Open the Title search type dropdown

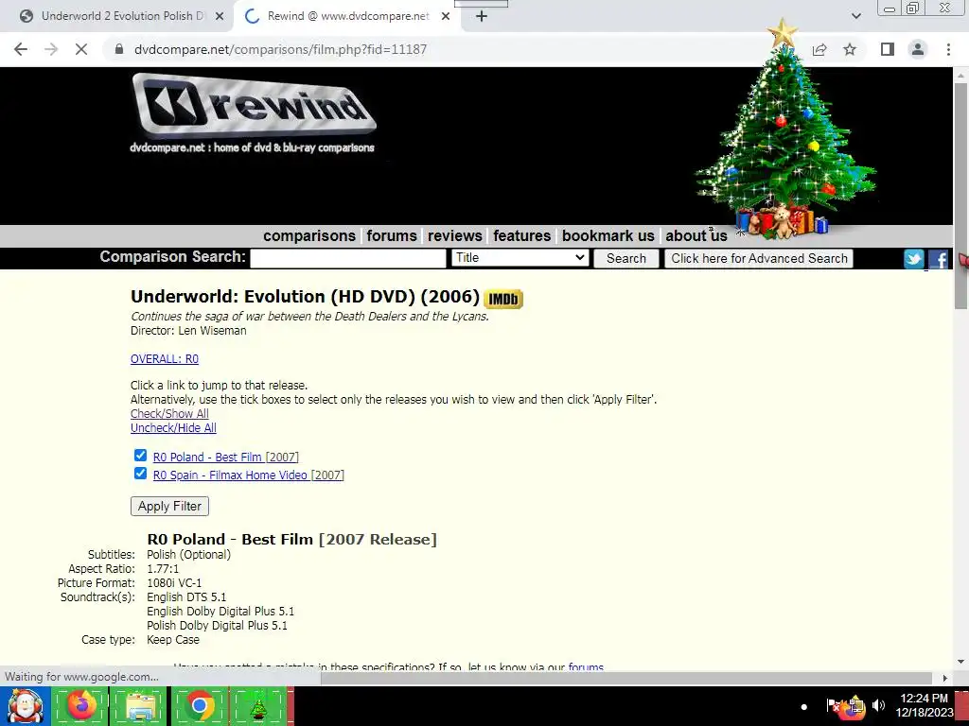(520, 258)
